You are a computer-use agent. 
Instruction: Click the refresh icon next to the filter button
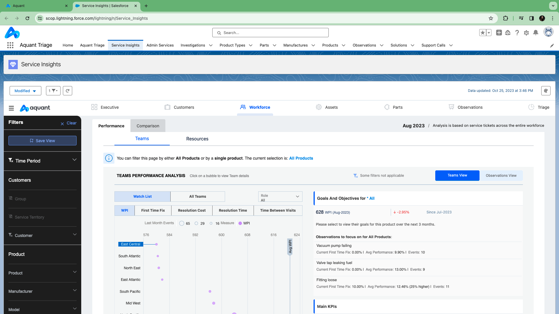click(68, 91)
